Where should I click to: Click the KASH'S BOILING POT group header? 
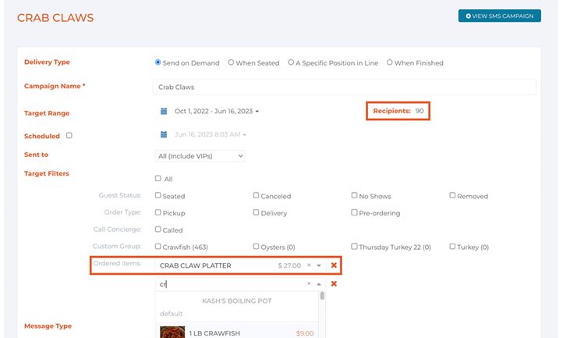click(236, 301)
